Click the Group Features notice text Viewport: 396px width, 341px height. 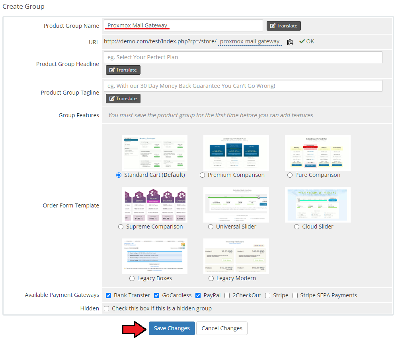(211, 115)
